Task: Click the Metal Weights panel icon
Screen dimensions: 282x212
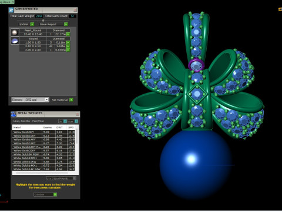Action: (14, 114)
